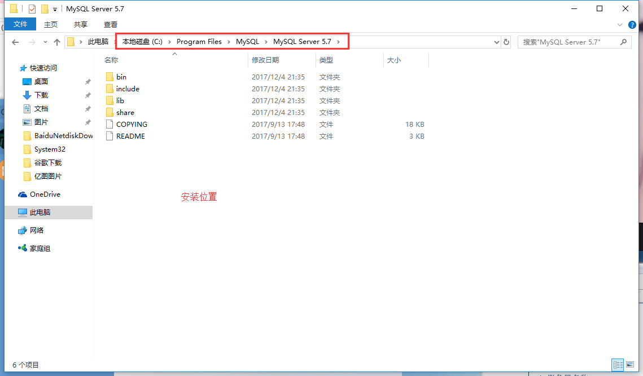This screenshot has width=643, height=376.
Task: Switch to the 查看 ribbon tab
Action: pyautogui.click(x=111, y=25)
